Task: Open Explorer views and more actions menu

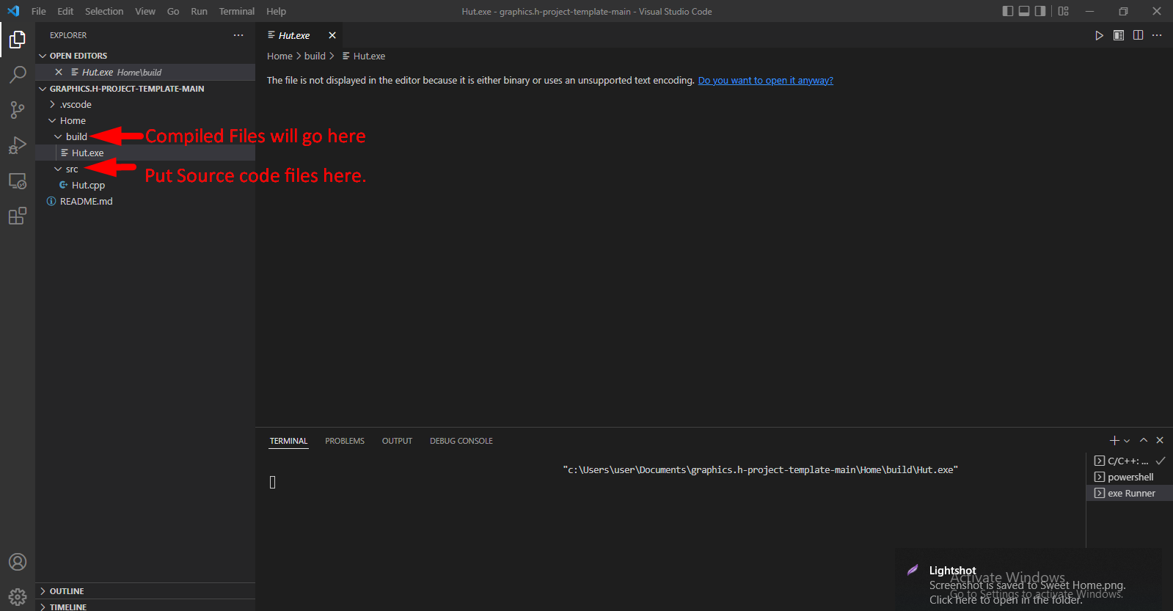Action: click(238, 35)
